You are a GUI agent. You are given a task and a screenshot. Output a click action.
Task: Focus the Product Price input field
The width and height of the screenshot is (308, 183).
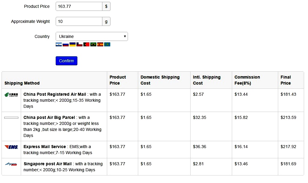coord(79,6)
